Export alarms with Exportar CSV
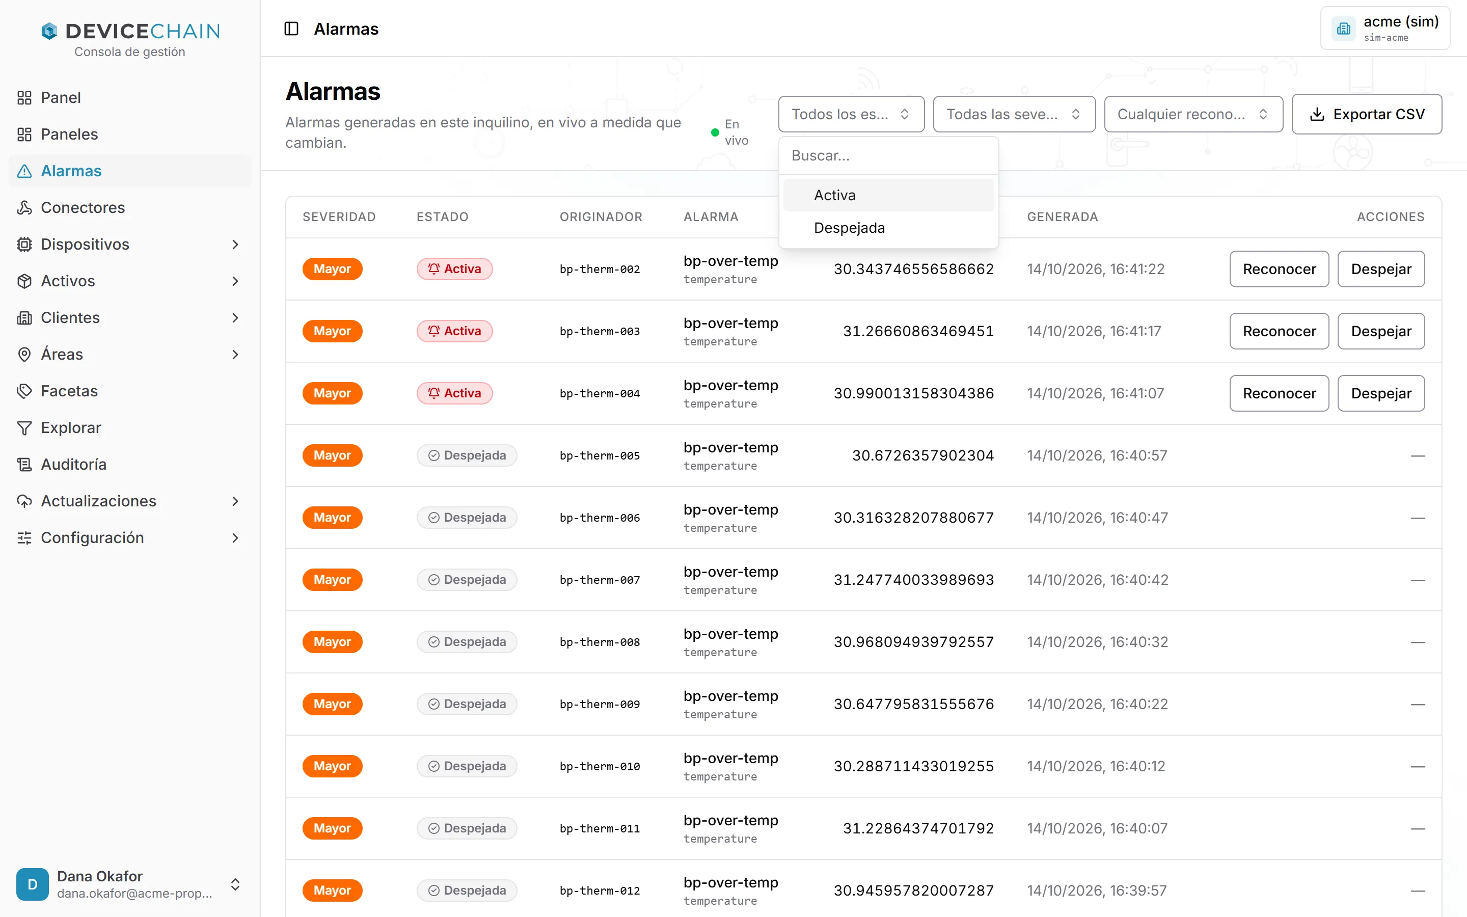Viewport: 1467px width, 917px height. coord(1366,114)
